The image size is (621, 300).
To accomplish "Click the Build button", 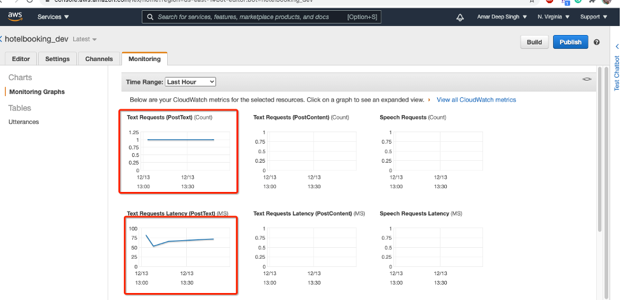I will click(535, 42).
